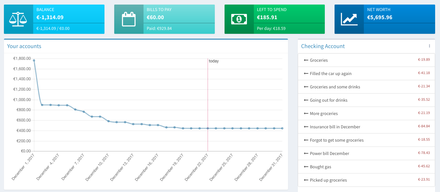This screenshot has height=192, width=440.
Task: Click the €-23.91 amount
Action: pos(424,179)
